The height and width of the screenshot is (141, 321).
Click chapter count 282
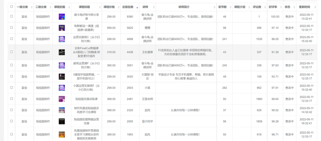[225, 88]
